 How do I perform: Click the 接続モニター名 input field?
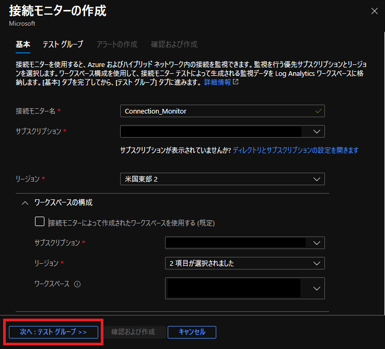click(x=223, y=111)
